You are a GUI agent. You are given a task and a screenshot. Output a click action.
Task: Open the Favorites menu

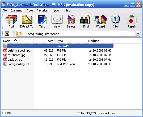[43, 10]
